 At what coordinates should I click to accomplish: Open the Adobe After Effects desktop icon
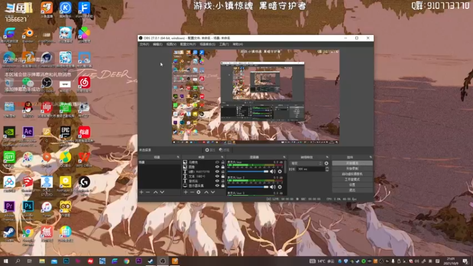[28, 134]
